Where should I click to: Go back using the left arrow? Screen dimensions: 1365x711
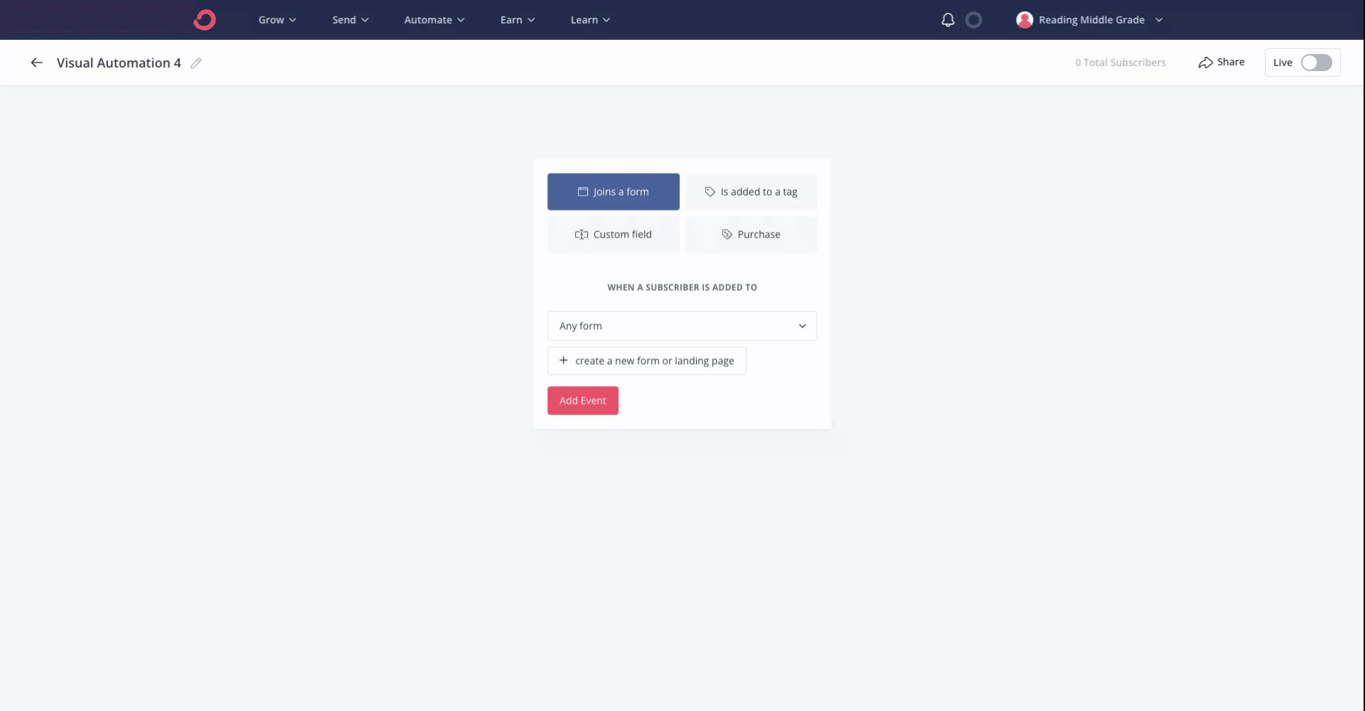37,63
